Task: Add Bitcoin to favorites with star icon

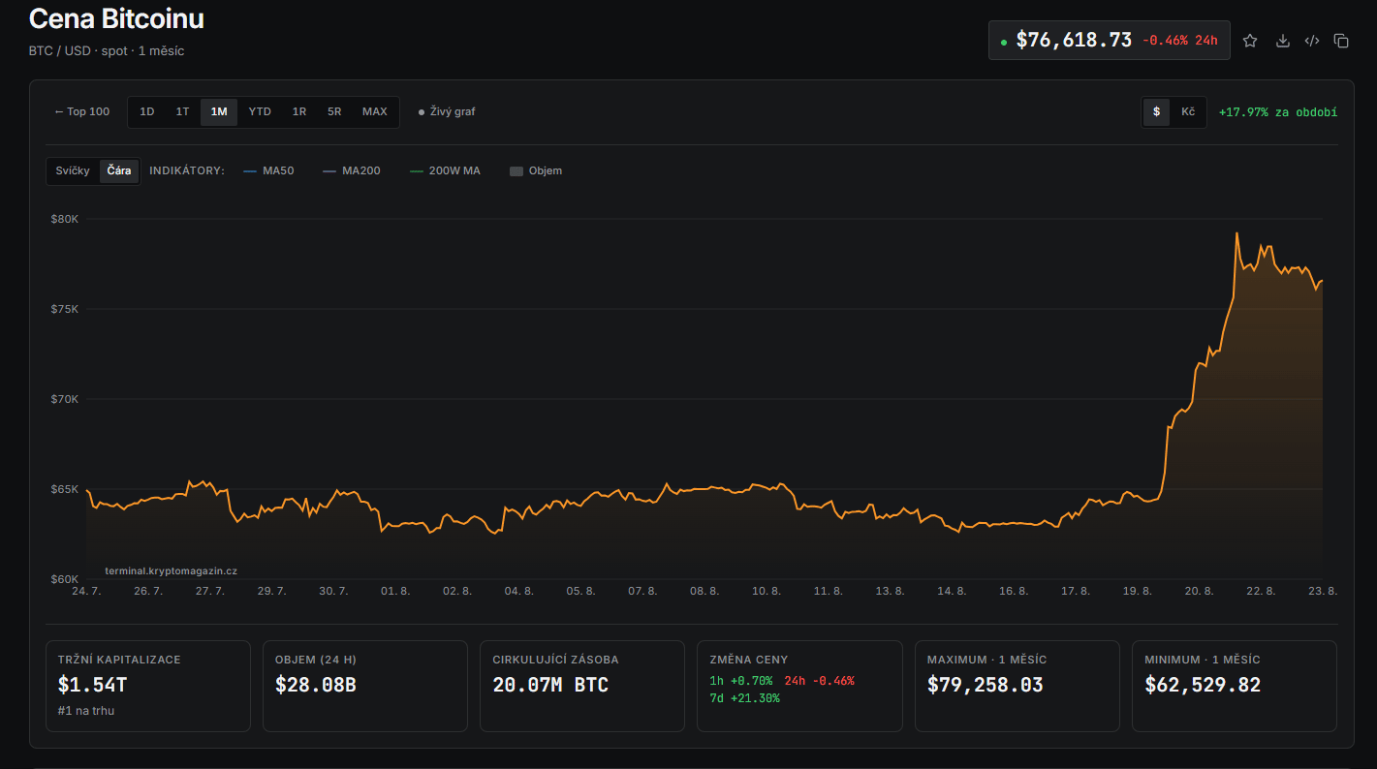Action: point(1250,41)
